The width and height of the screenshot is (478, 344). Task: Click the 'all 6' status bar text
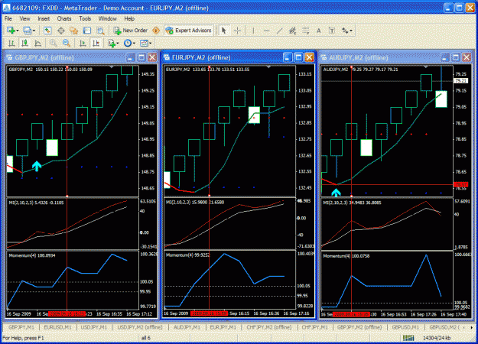pos(146,338)
